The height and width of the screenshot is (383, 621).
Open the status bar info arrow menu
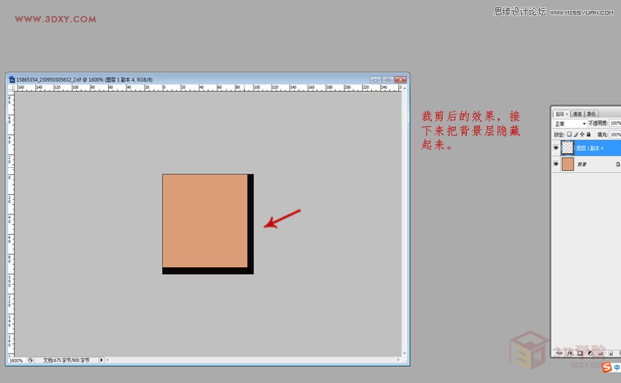[102, 360]
